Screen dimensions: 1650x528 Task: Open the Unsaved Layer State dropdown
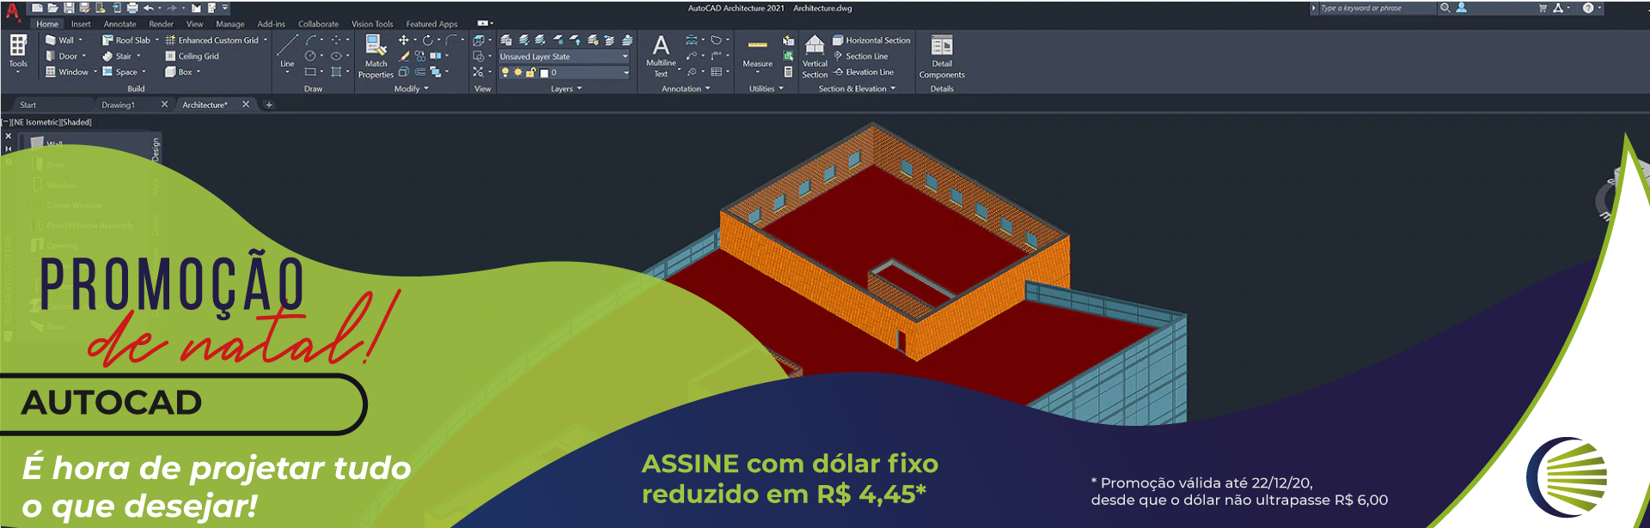565,57
